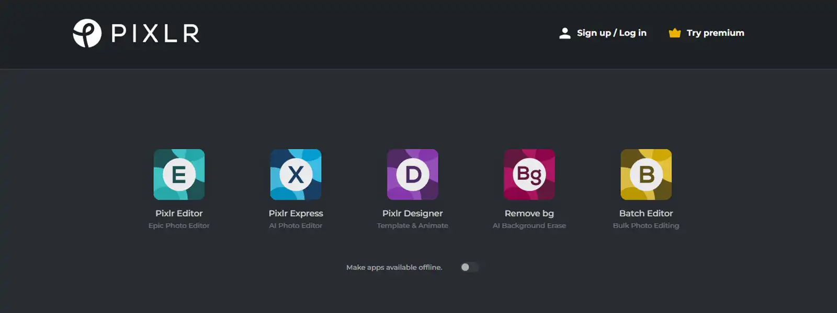
Task: Click the Template & Animate subtitle
Action: tap(412, 225)
